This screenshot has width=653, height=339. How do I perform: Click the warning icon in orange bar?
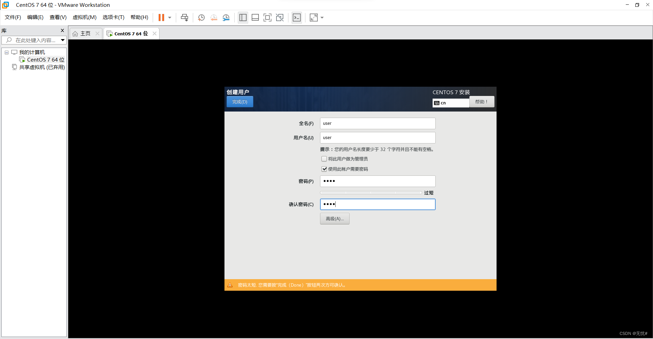[230, 285]
